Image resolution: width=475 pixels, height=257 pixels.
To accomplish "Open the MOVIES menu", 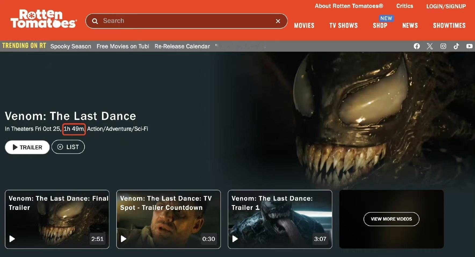I will point(304,25).
